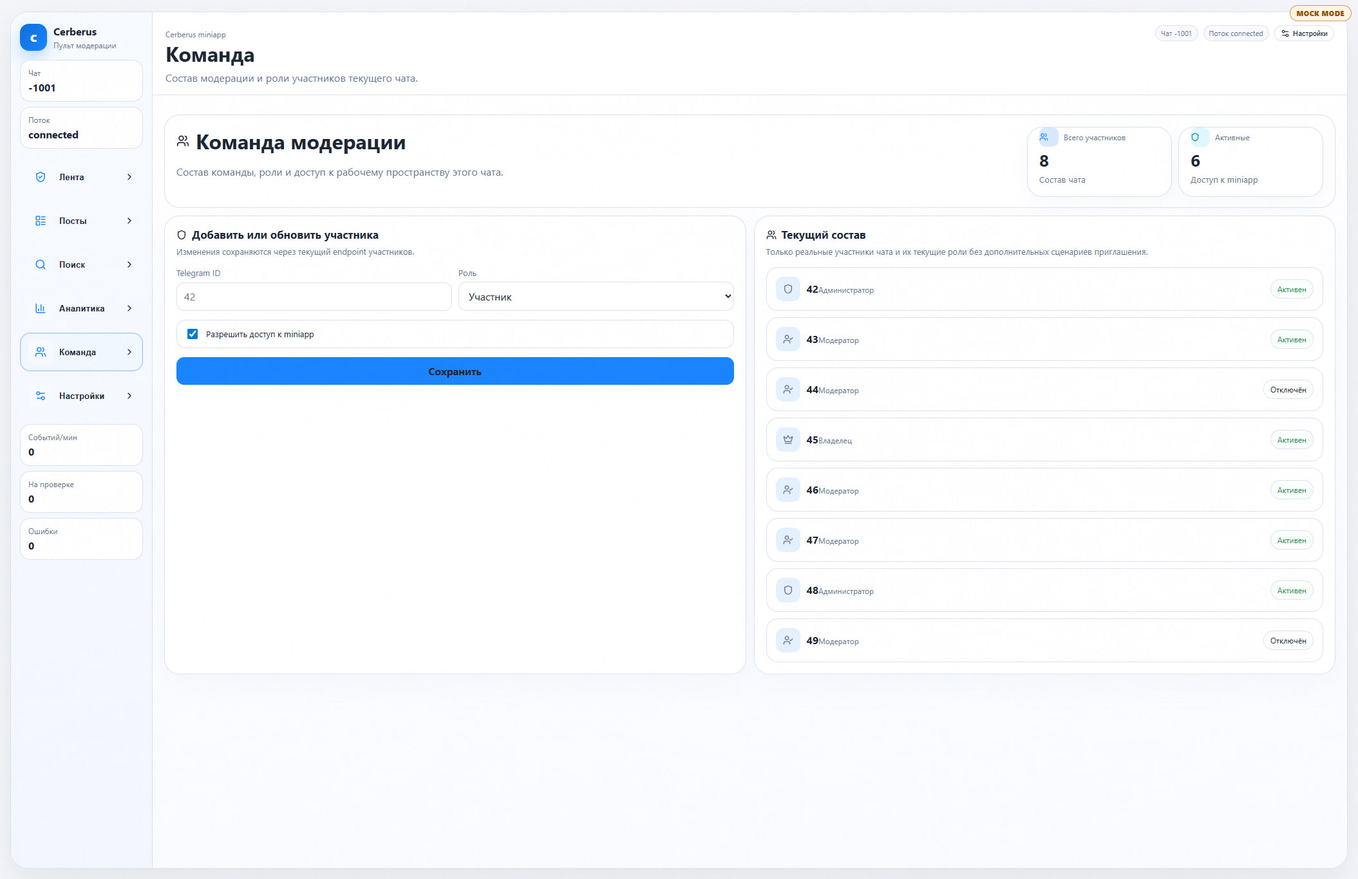
Task: Click the Активен badge for member 43
Action: tap(1291, 340)
